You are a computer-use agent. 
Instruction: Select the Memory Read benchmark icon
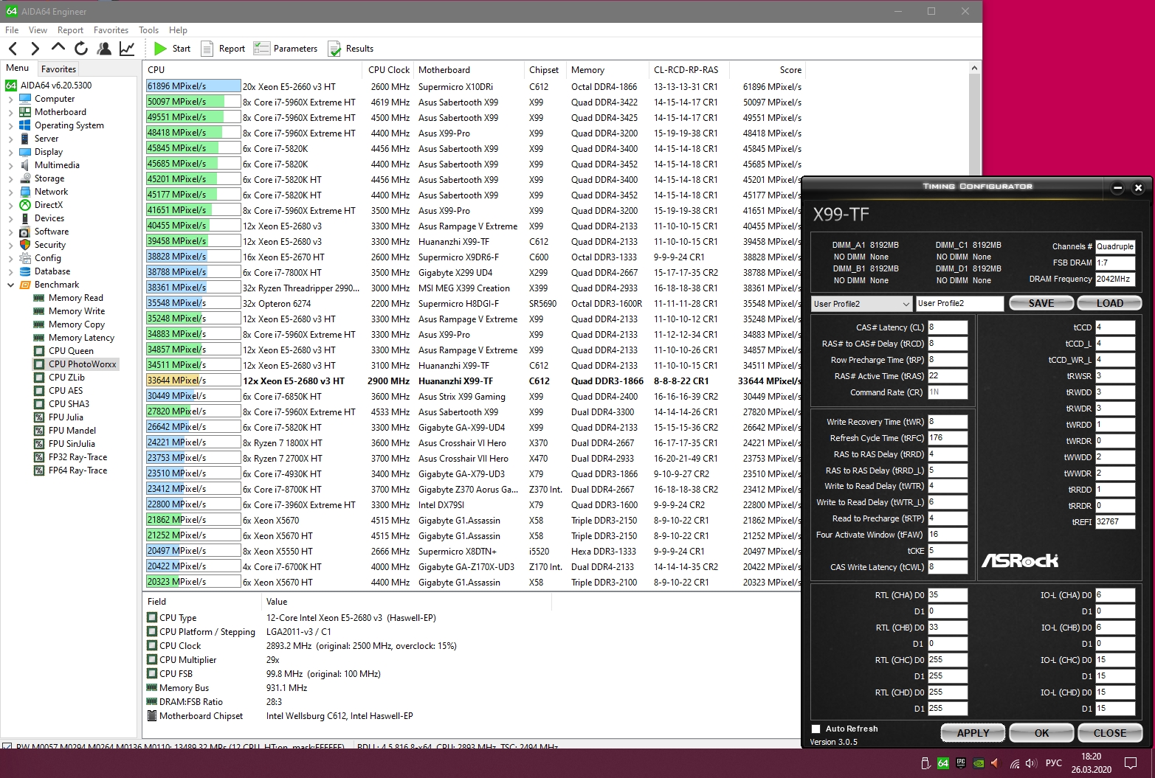[39, 298]
